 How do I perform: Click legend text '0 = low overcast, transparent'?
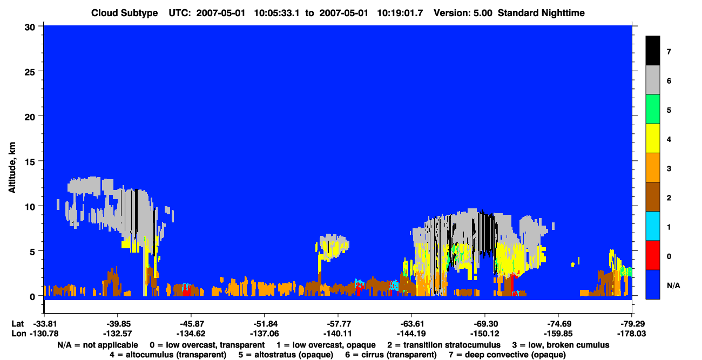tap(207, 345)
